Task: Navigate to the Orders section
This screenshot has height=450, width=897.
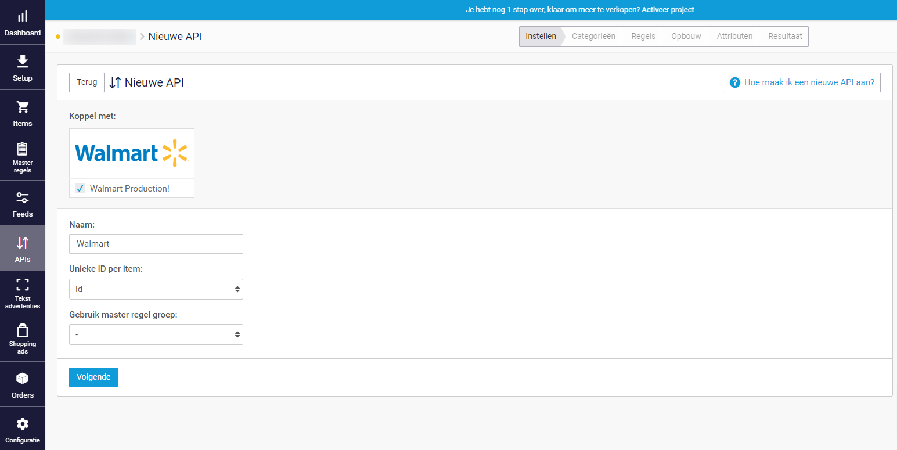Action: point(22,384)
